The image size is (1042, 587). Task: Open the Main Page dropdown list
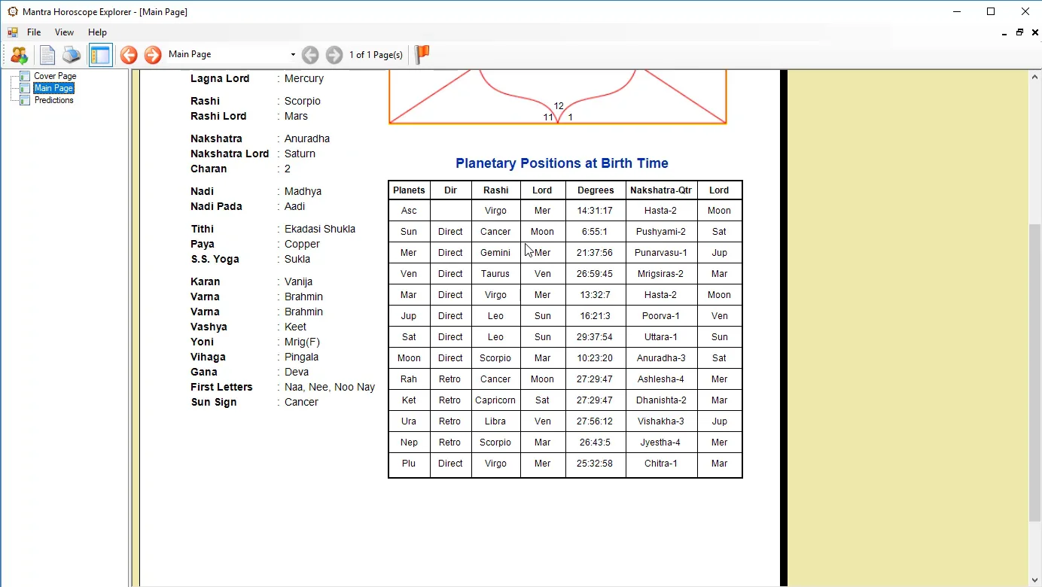[293, 55]
